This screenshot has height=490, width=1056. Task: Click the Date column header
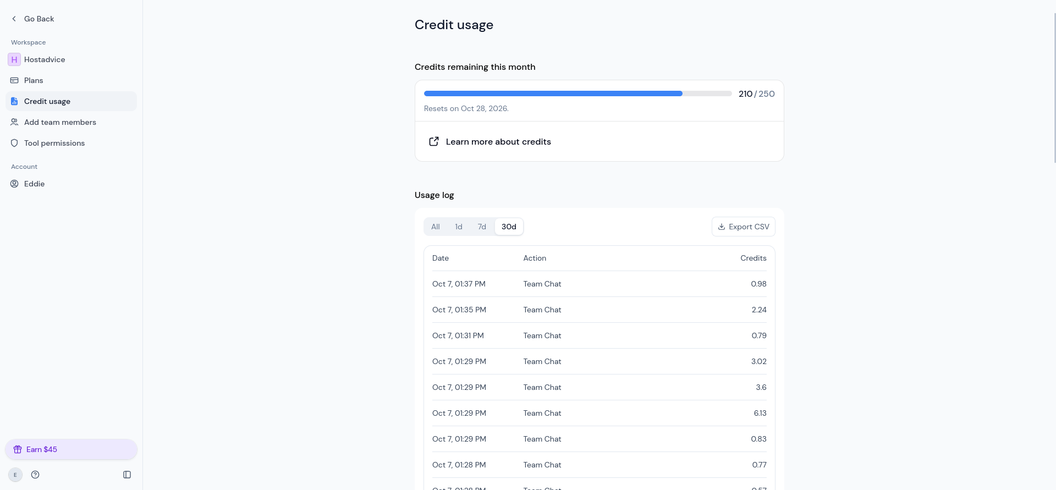441,258
